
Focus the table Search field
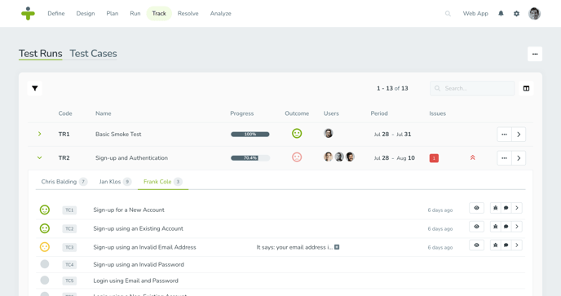coord(472,88)
